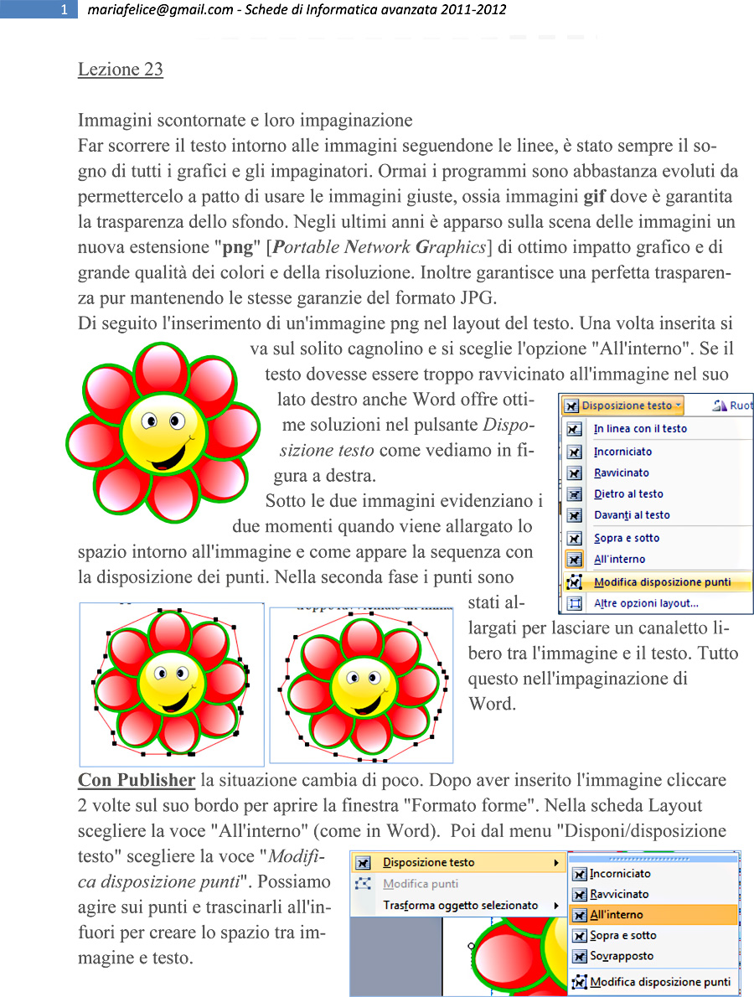Click the icon beside Publisher's 'Modifica disposizione punti'

pyautogui.click(x=579, y=983)
